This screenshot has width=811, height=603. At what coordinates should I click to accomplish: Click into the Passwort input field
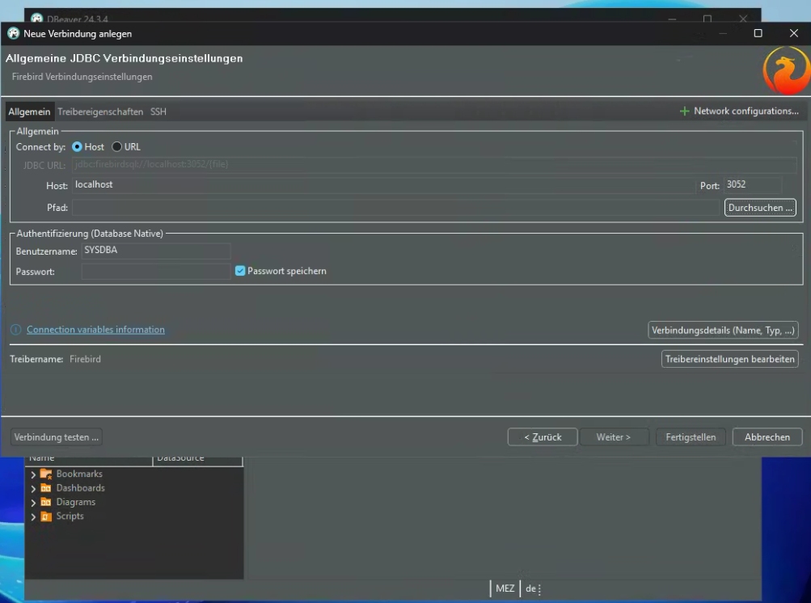(x=155, y=272)
